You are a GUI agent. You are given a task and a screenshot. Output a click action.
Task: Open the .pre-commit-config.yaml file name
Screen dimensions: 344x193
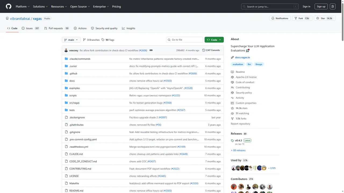(83, 139)
